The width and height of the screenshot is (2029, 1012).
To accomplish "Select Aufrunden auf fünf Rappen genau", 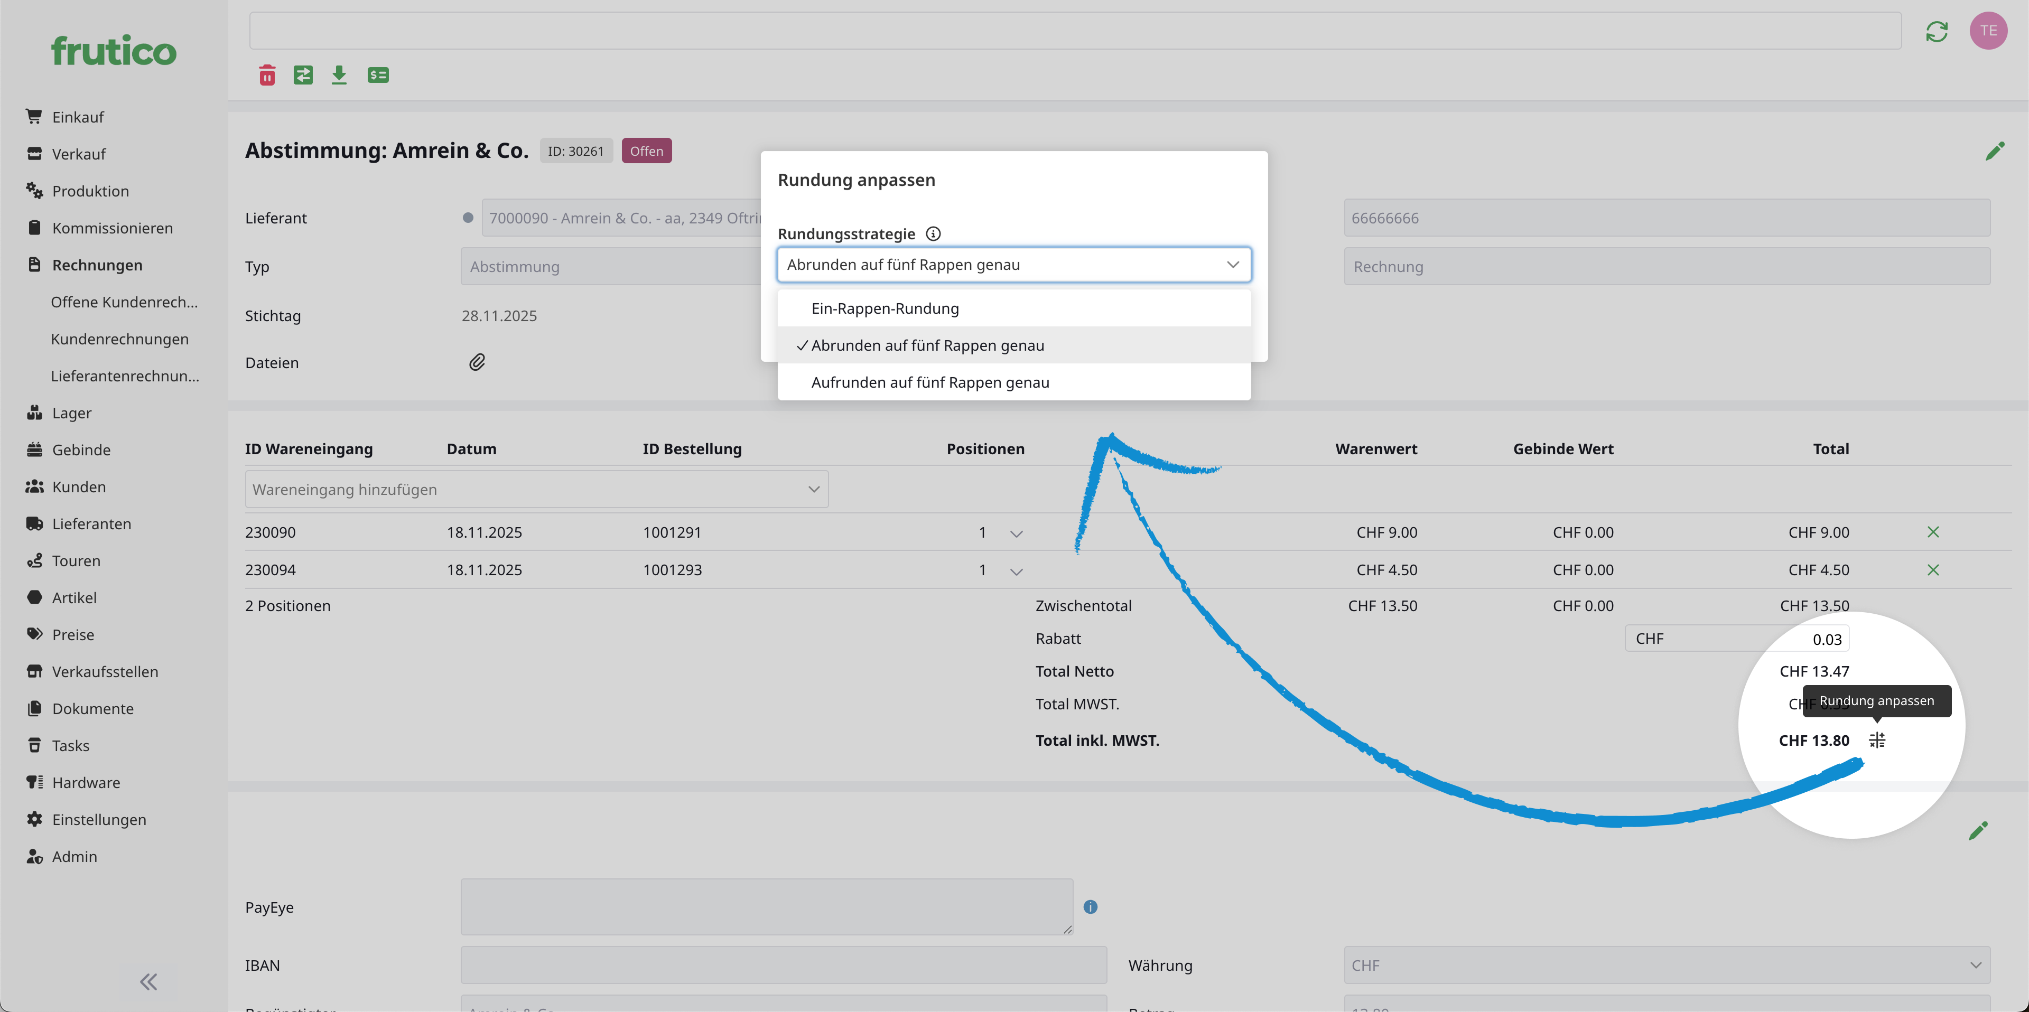I will [929, 383].
